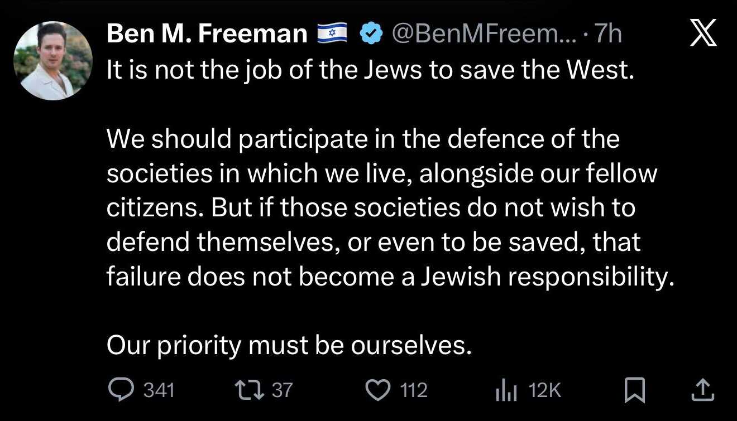Click the Israeli flag emoji beside the name

(332, 35)
